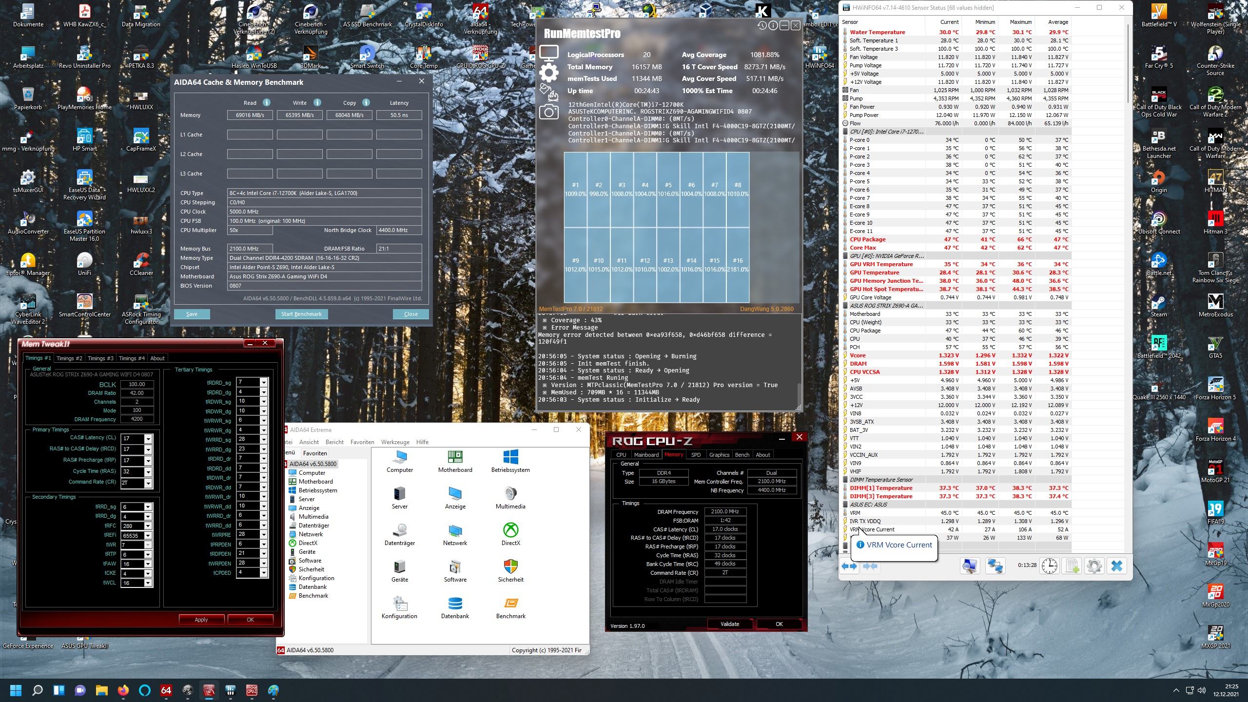Open the RAS# to CAS# Delay dropdown in MemTweakIt

point(148,449)
